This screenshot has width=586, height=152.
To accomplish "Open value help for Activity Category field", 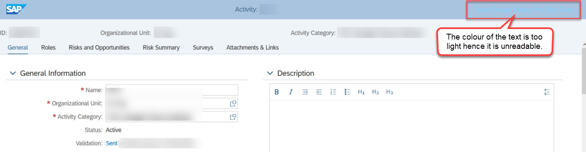I will pos(232,117).
